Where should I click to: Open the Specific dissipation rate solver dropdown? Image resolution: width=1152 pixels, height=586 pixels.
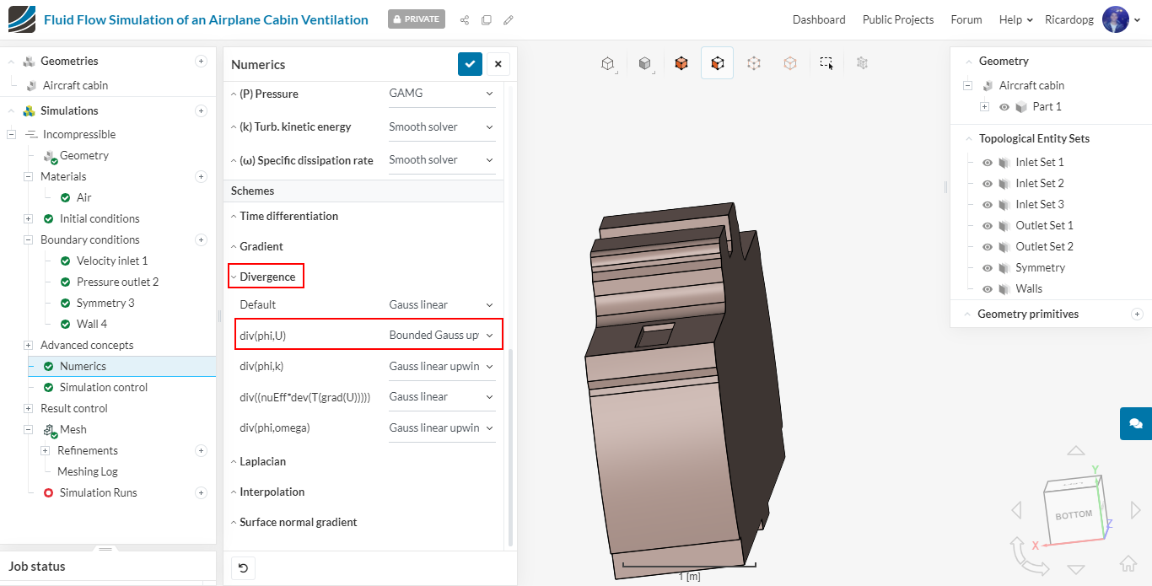coord(442,159)
